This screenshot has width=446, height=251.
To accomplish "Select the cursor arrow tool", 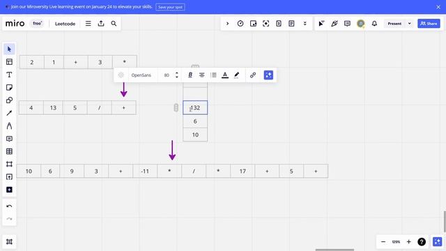I will (9, 50).
